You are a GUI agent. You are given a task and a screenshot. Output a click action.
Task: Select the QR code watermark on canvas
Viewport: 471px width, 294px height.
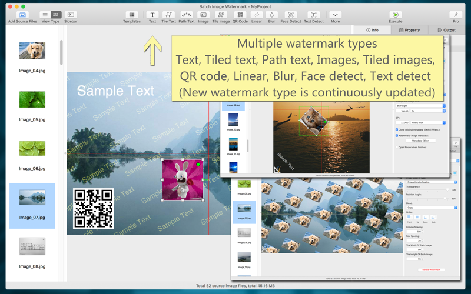[94, 209]
